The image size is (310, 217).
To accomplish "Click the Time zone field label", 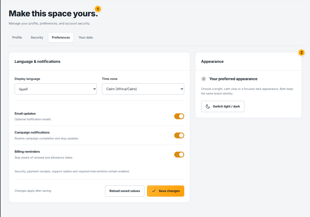I will pyautogui.click(x=110, y=79).
